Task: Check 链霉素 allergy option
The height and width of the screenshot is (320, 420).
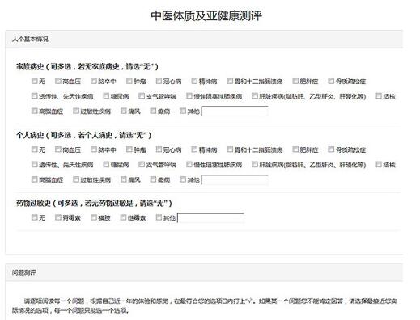Action: click(123, 217)
